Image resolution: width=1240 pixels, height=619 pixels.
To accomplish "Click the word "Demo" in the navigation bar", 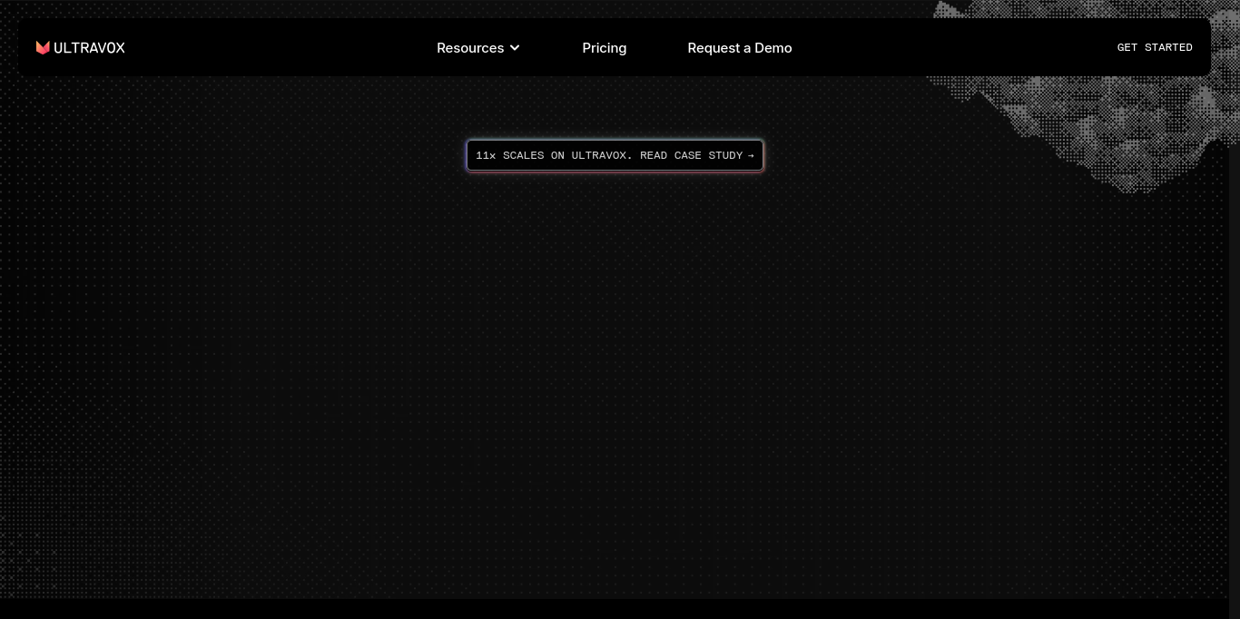I will pyautogui.click(x=773, y=48).
